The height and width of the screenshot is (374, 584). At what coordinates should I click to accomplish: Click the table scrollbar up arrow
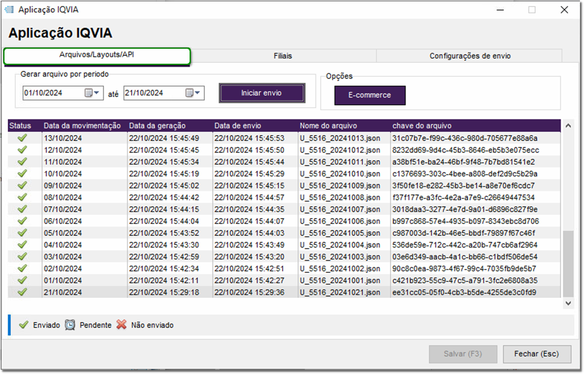pyautogui.click(x=568, y=126)
